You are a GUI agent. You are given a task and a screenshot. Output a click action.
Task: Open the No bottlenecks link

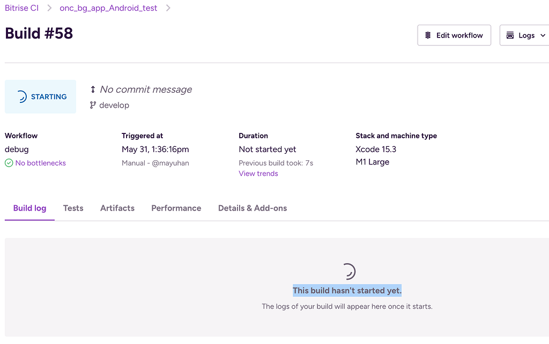40,163
